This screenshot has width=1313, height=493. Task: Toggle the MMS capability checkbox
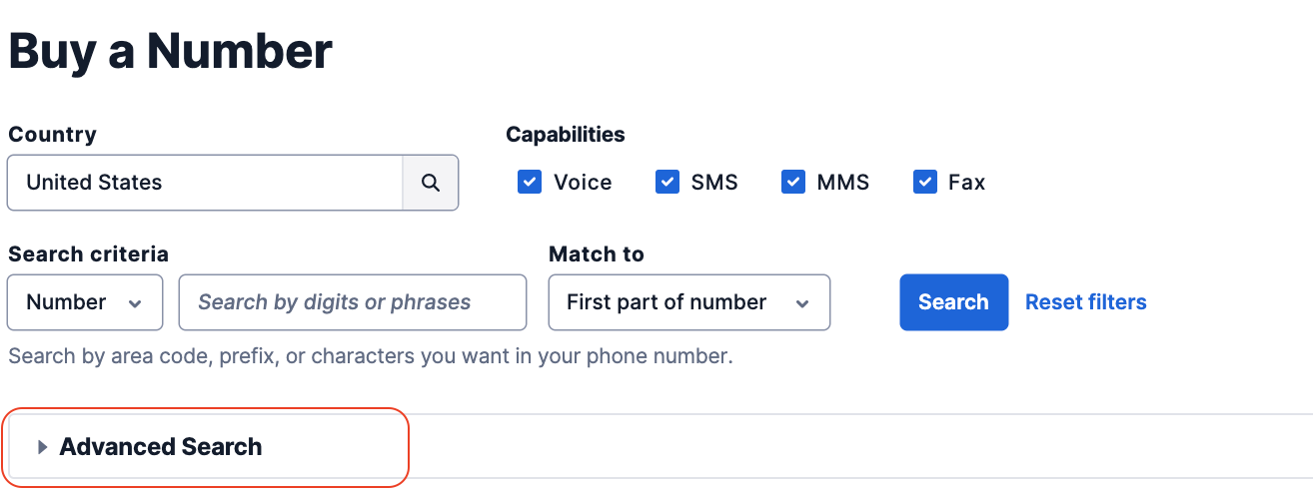793,182
